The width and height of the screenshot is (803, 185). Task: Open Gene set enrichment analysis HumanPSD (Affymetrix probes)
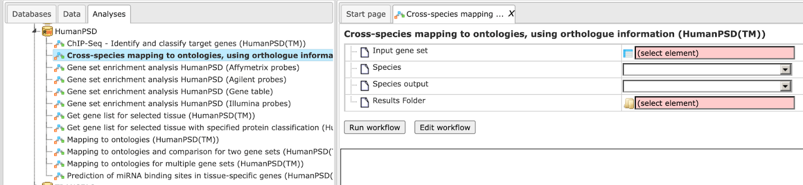(x=183, y=68)
